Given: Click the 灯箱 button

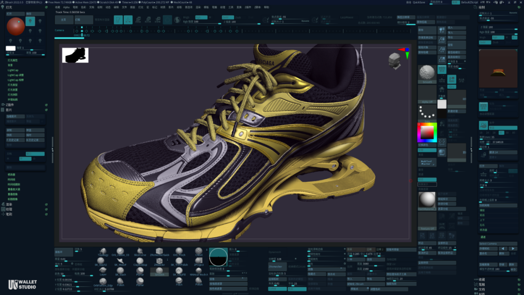Looking at the screenshot, I should [x=83, y=20].
